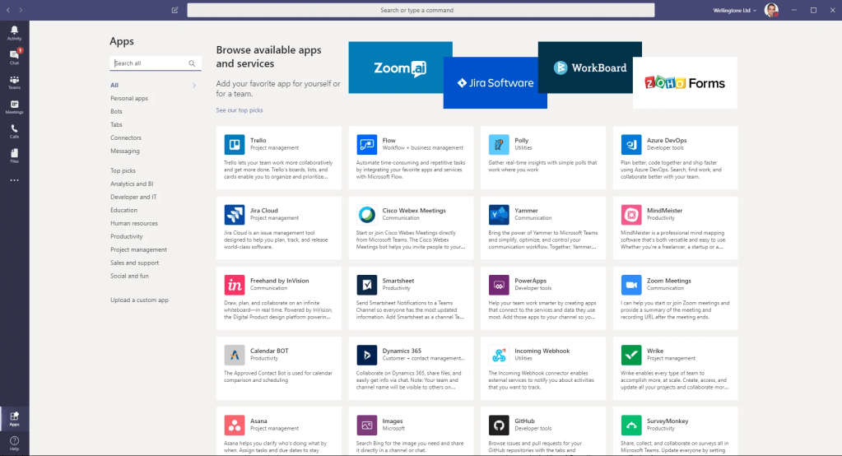The width and height of the screenshot is (842, 456).
Task: Open Files in the sidebar
Action: click(x=14, y=155)
